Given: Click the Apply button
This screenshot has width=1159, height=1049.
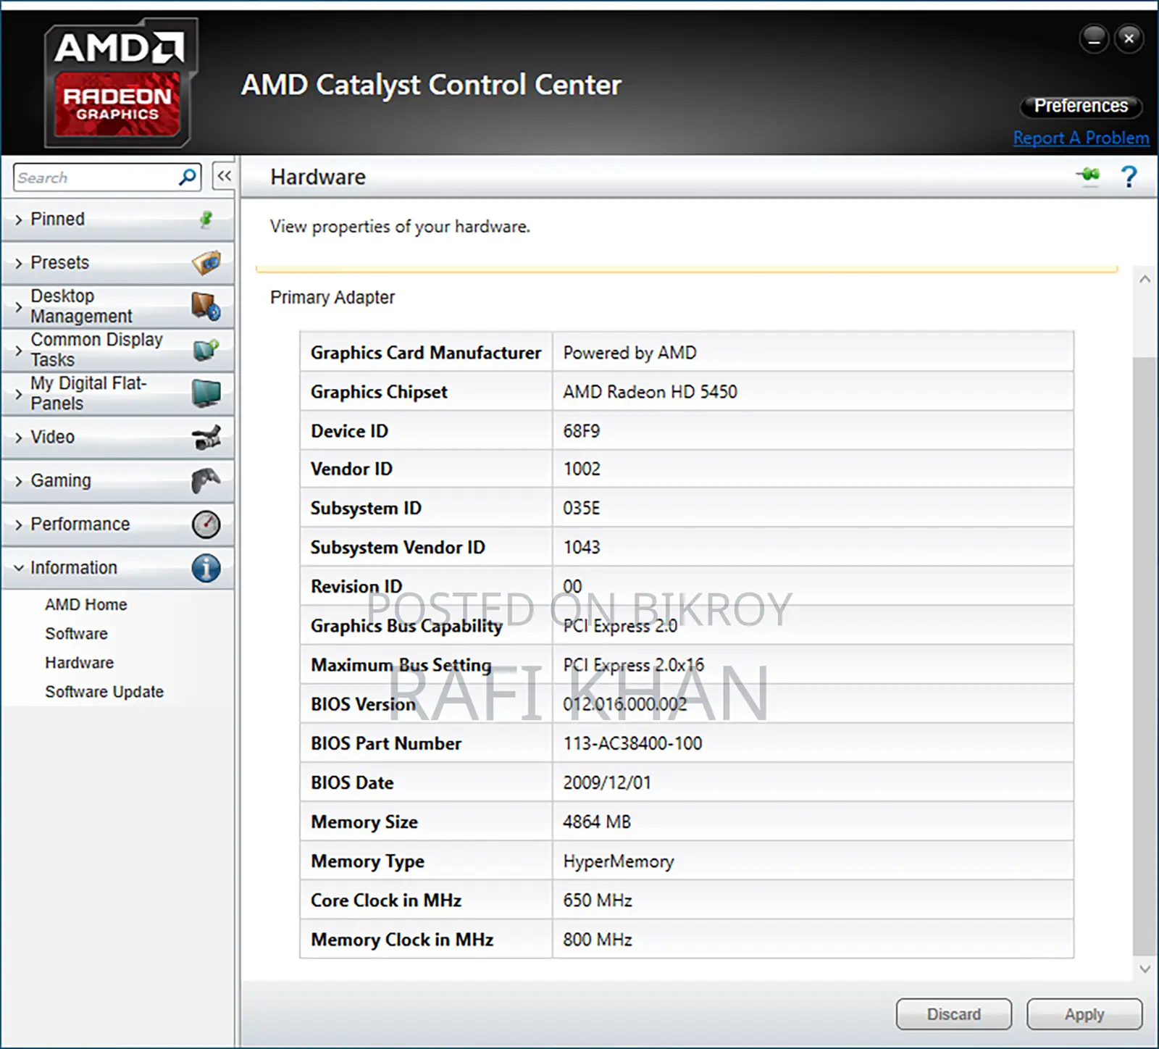Looking at the screenshot, I should point(1084,1014).
